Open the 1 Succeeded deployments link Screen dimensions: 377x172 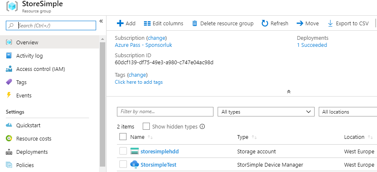point(312,45)
